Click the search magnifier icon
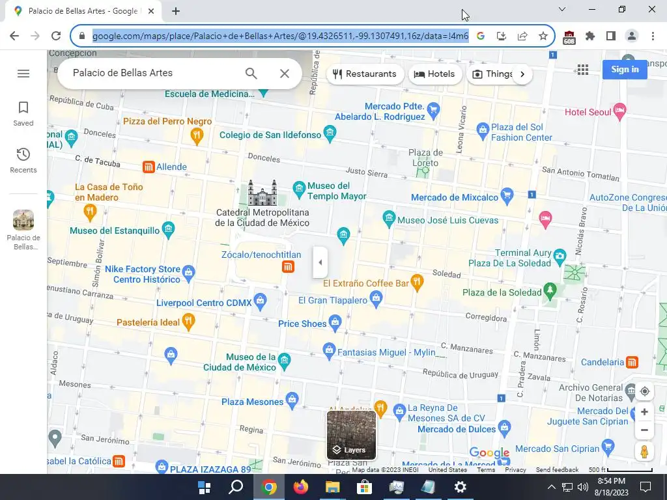The height and width of the screenshot is (500, 667). pyautogui.click(x=251, y=74)
